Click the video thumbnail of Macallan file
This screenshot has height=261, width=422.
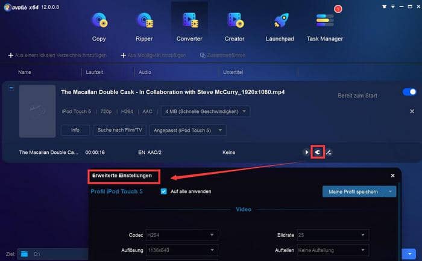pyautogui.click(x=37, y=111)
